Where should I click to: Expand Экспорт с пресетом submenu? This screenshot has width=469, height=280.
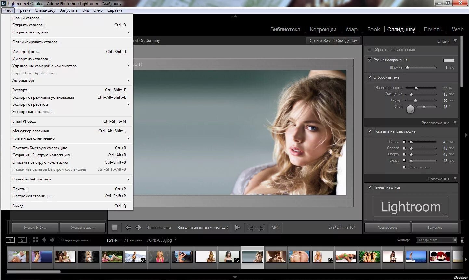67,104
